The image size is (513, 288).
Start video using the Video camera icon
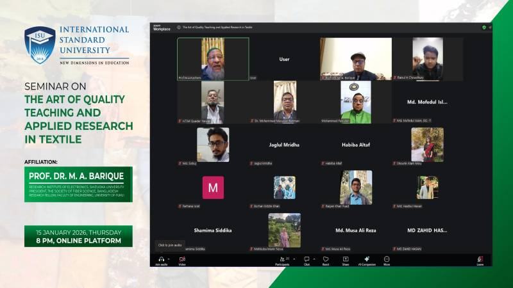pyautogui.click(x=182, y=259)
